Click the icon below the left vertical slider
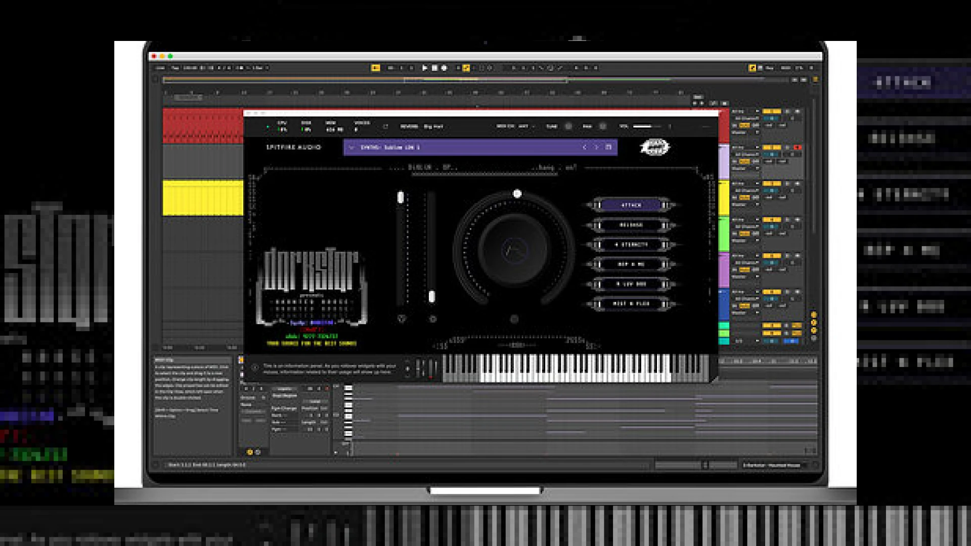 pos(402,319)
